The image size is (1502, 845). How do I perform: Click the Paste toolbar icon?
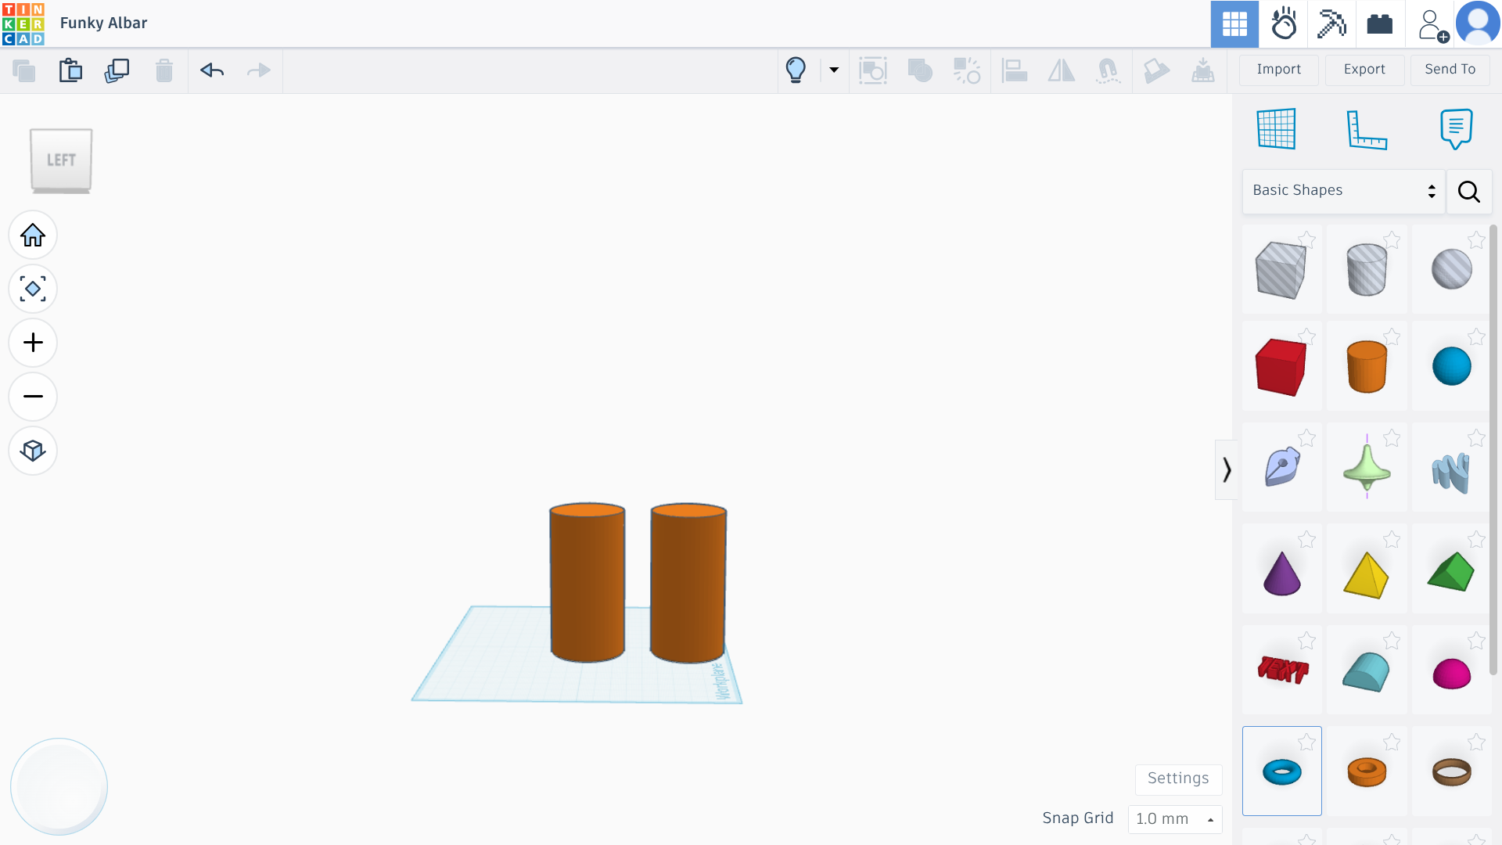click(x=70, y=70)
